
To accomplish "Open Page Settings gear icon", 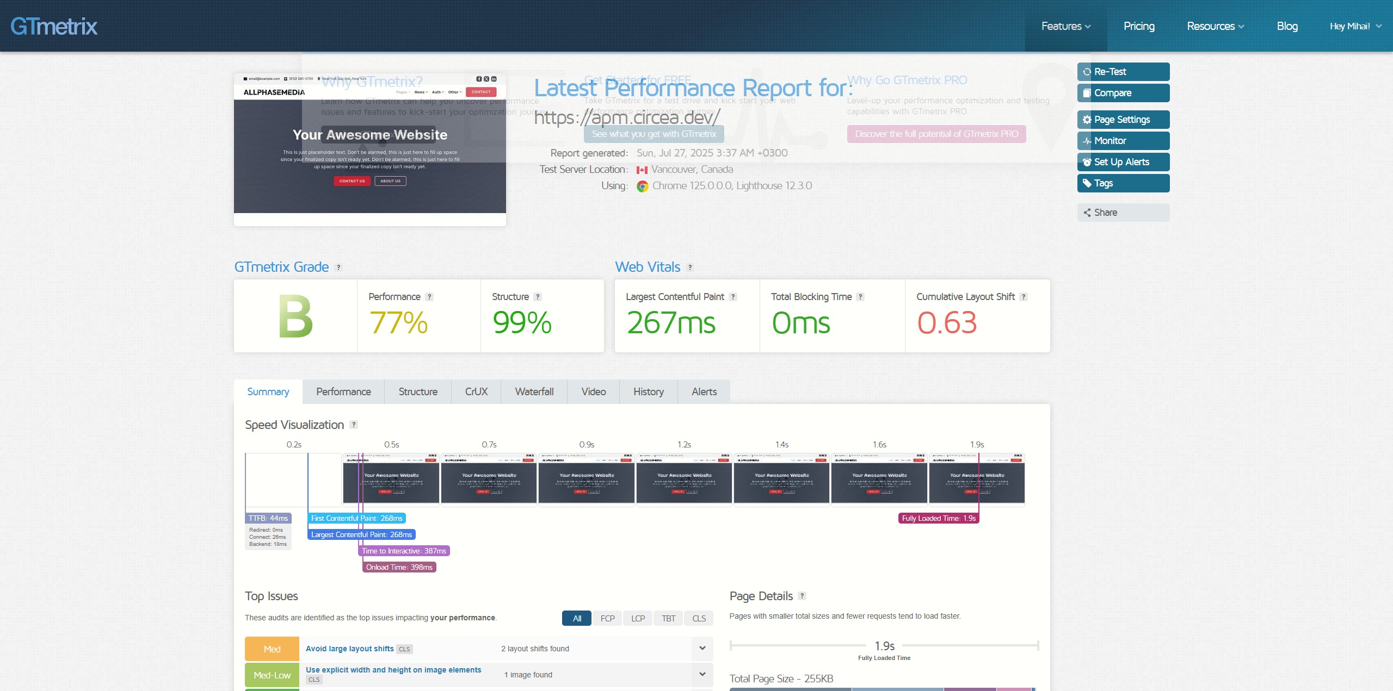I will 1087,120.
